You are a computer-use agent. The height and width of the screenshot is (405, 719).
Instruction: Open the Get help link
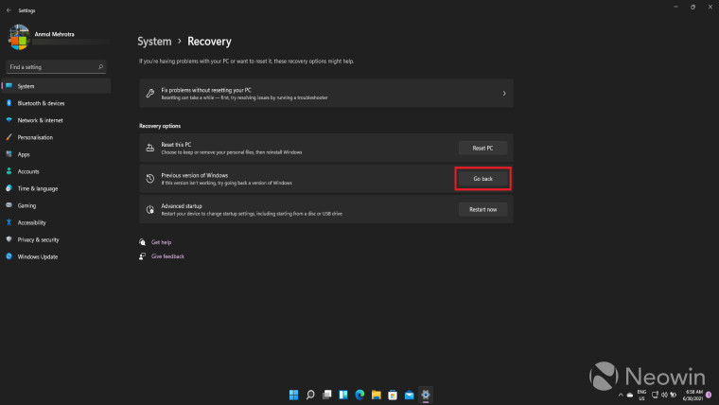[x=161, y=242]
